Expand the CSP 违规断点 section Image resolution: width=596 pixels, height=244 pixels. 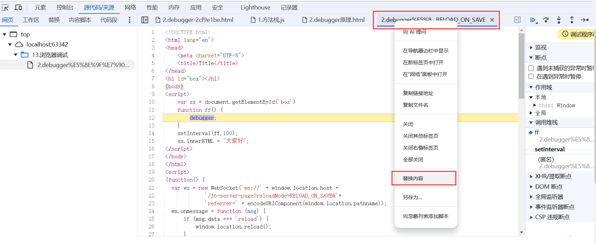(x=531, y=217)
